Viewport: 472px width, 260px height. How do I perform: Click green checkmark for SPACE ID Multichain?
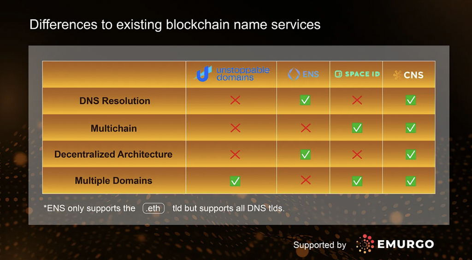click(x=357, y=128)
